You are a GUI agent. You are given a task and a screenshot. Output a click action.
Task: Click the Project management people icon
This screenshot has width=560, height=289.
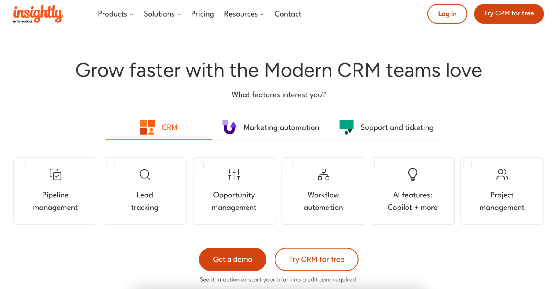502,174
